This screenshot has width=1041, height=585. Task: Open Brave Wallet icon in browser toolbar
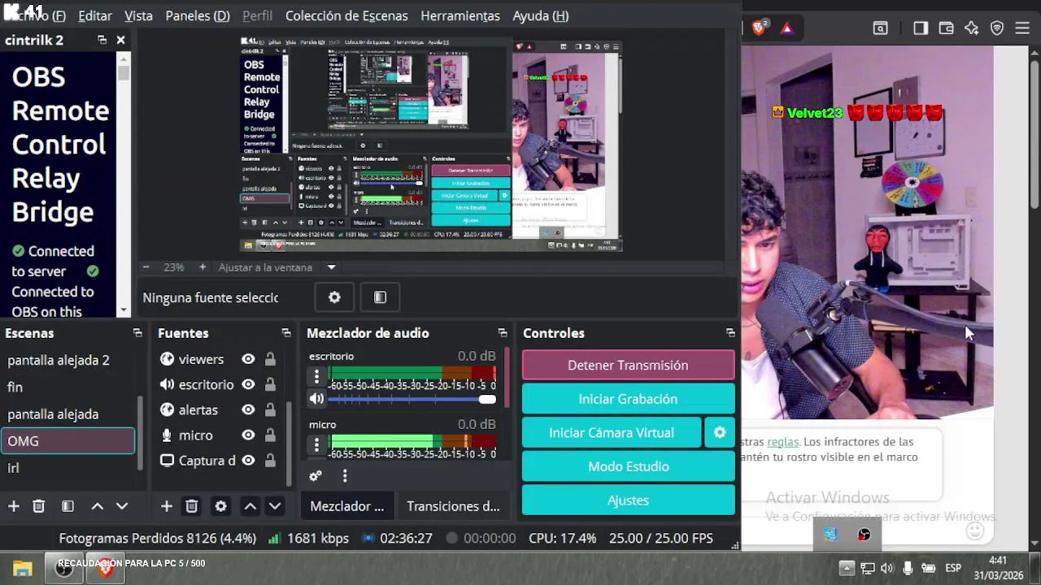[x=946, y=28]
